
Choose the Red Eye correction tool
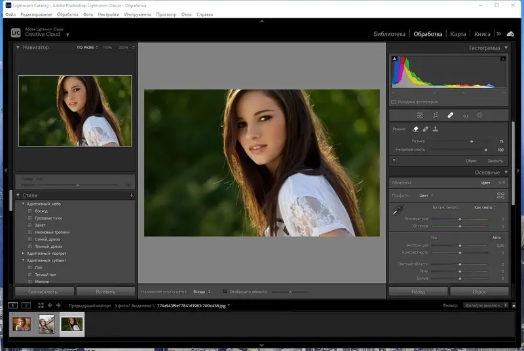465,115
